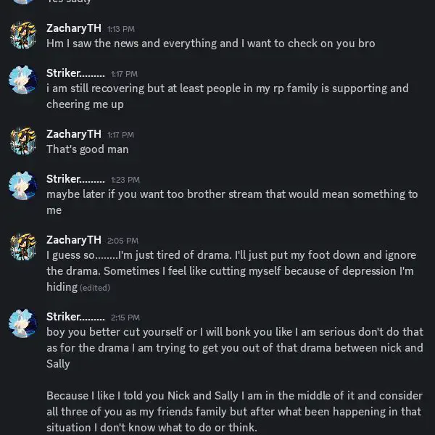Click the message starting "Hm I saw the news"
Screen dimensions: 435x435
[x=210, y=43]
